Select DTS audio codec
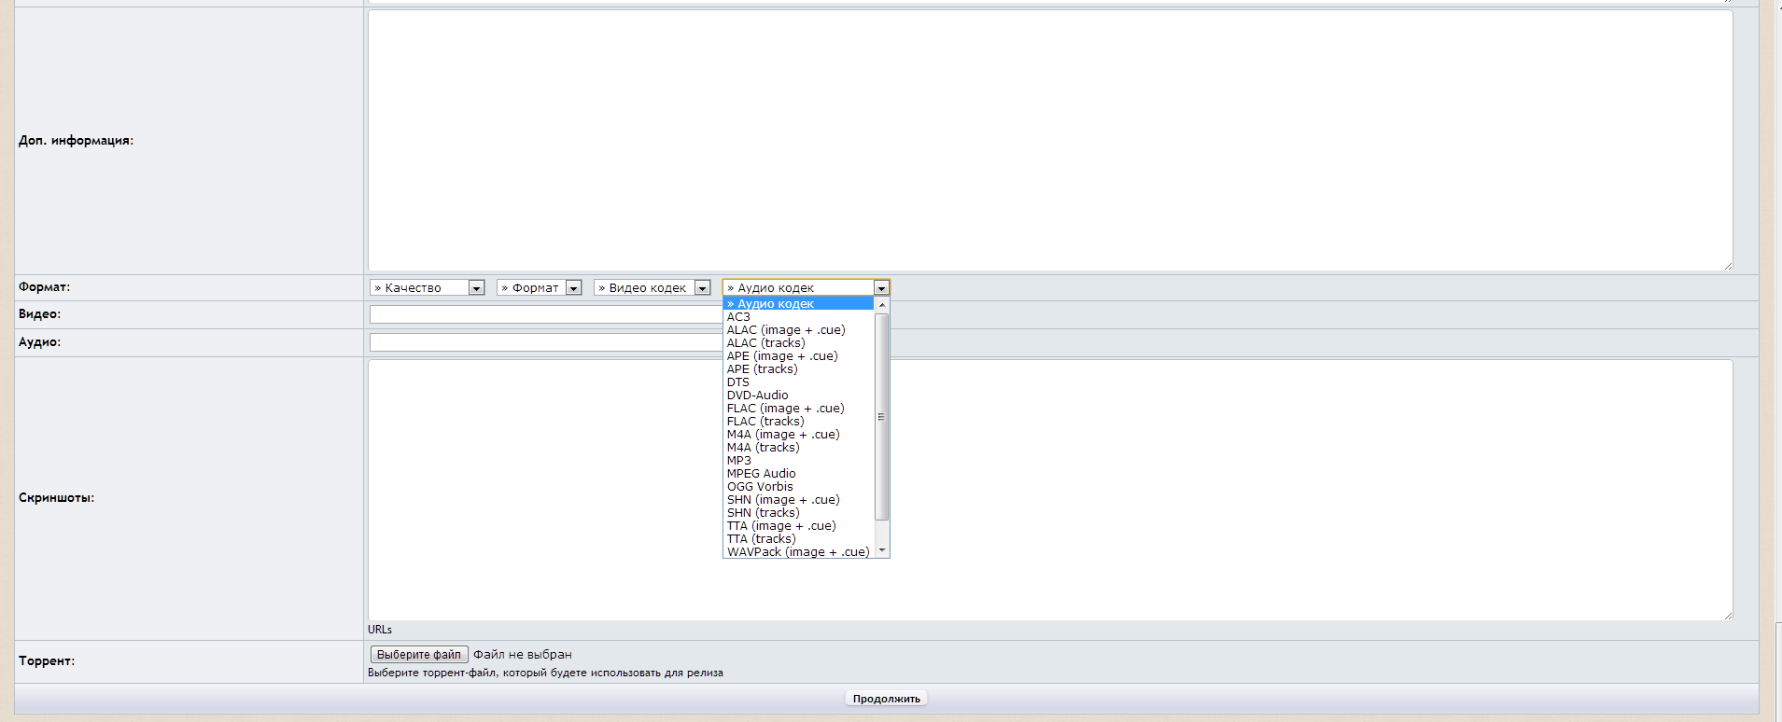This screenshot has height=722, width=1782. pyautogui.click(x=799, y=382)
